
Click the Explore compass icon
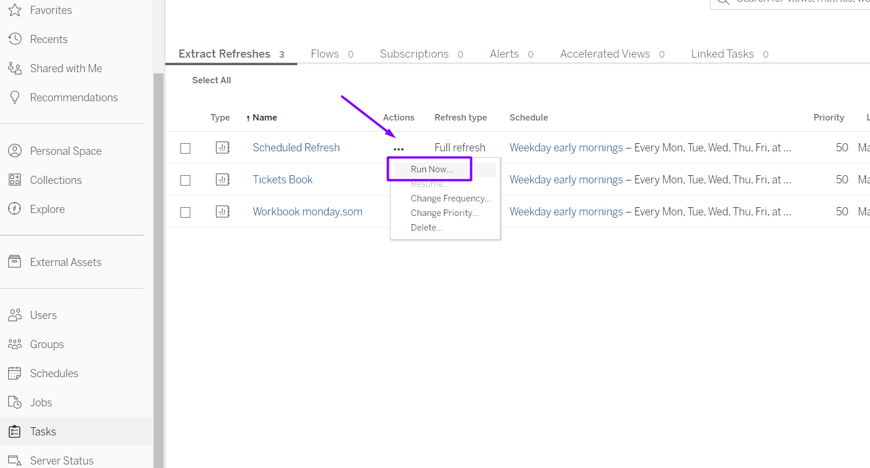[15, 209]
